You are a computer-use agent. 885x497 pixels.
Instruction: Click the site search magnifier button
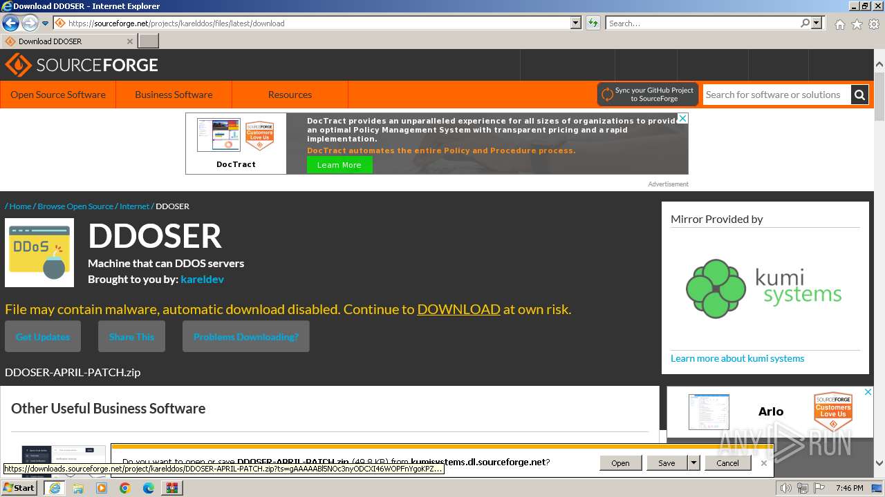tap(859, 95)
